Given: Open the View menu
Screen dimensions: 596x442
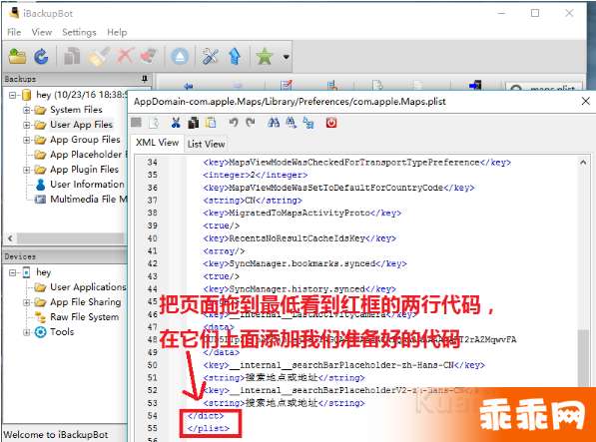Looking at the screenshot, I should (x=42, y=32).
